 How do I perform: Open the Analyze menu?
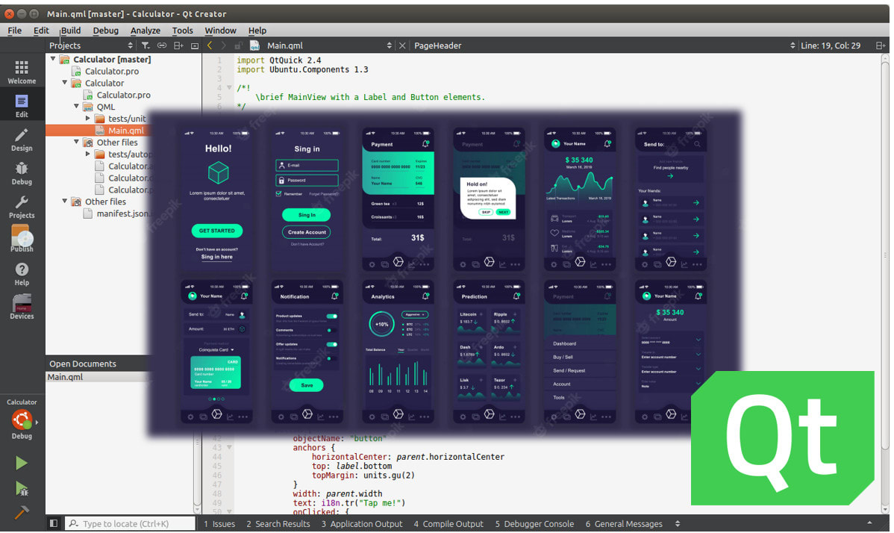point(145,30)
